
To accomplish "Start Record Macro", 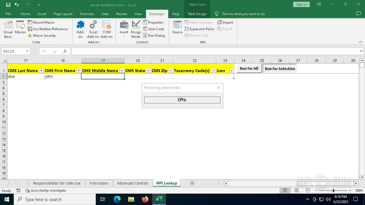I will point(41,22).
